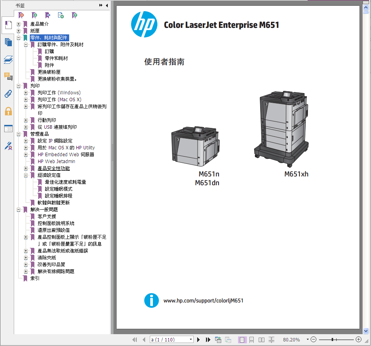Collapse the 解決一般問題 bookmark
371x346 pixels.
[18, 210]
